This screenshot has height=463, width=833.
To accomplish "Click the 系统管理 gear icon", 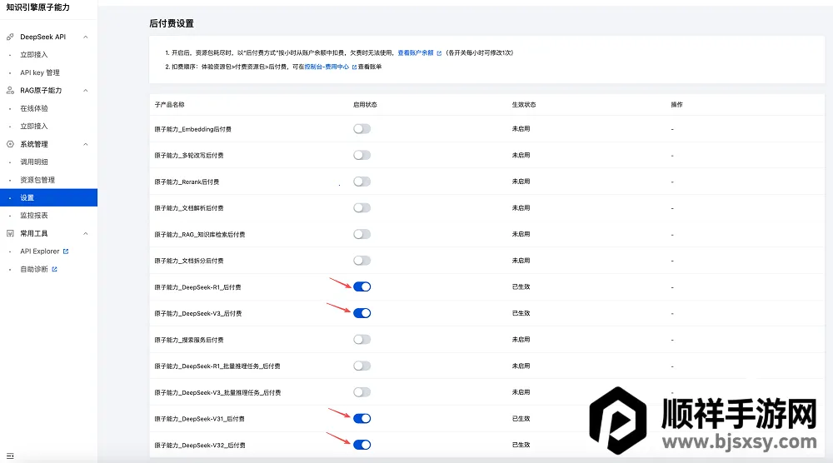I will pos(10,144).
